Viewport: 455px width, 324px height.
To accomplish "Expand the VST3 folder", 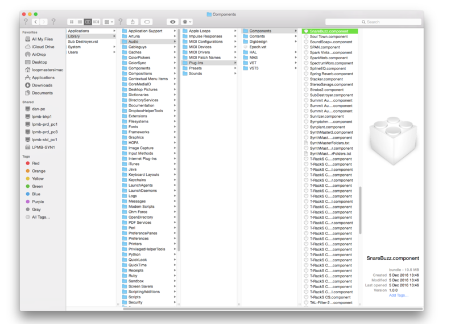I will (254, 68).
